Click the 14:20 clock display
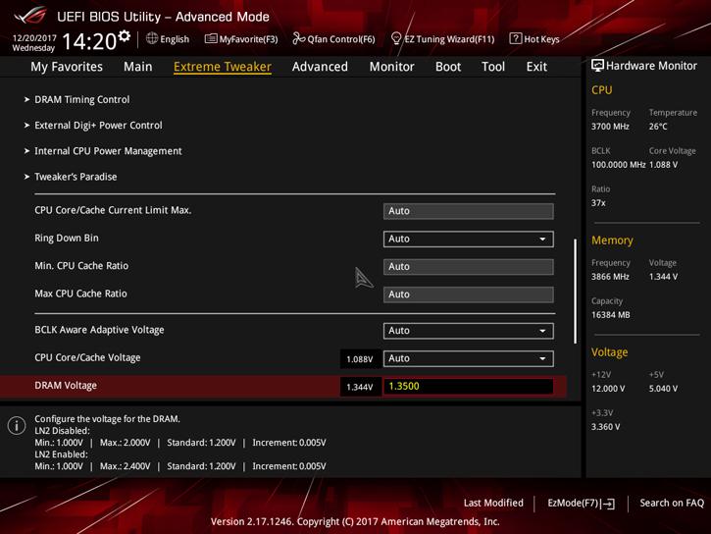The height and width of the screenshot is (534, 711). pyautogui.click(x=89, y=42)
